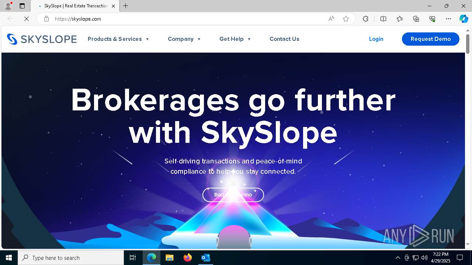Open Settings and more menu
Viewport: 472px width, 265px height.
448,19
